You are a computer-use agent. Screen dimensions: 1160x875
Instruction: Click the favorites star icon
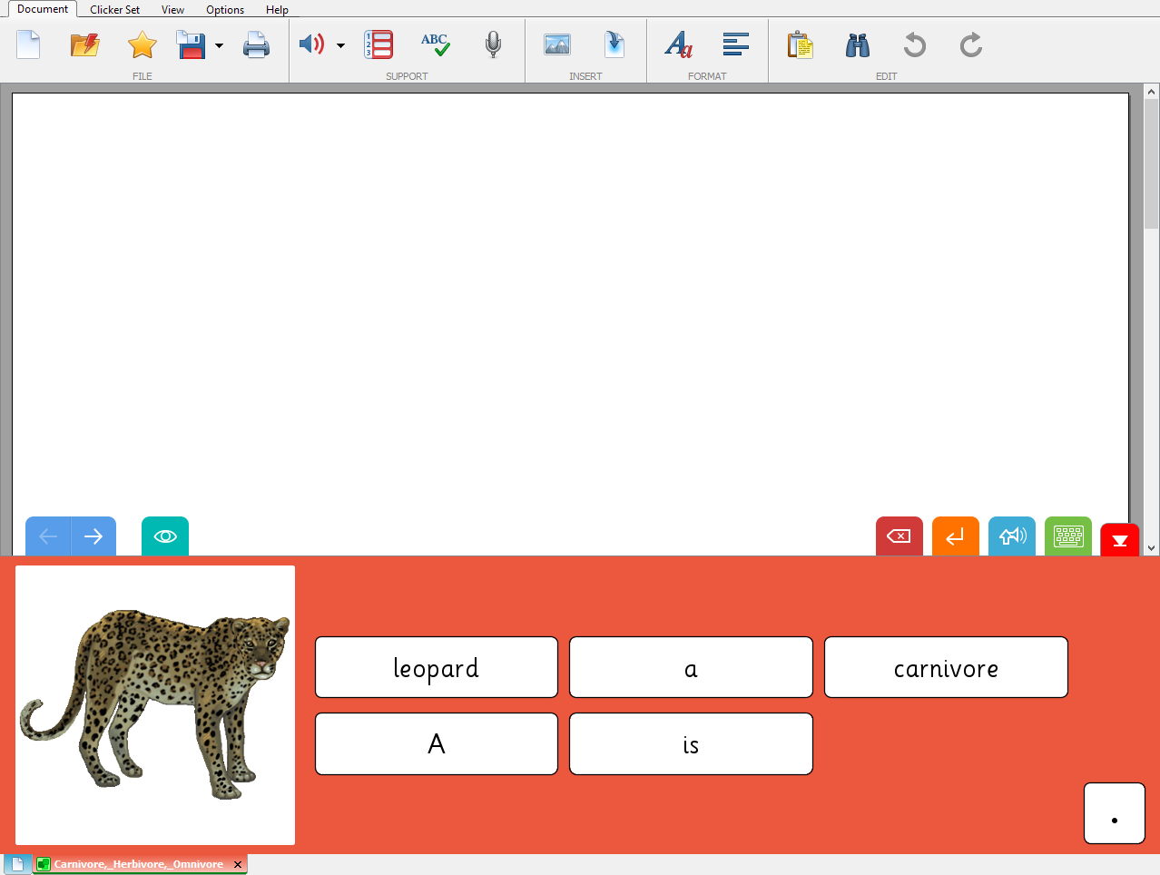pos(142,44)
